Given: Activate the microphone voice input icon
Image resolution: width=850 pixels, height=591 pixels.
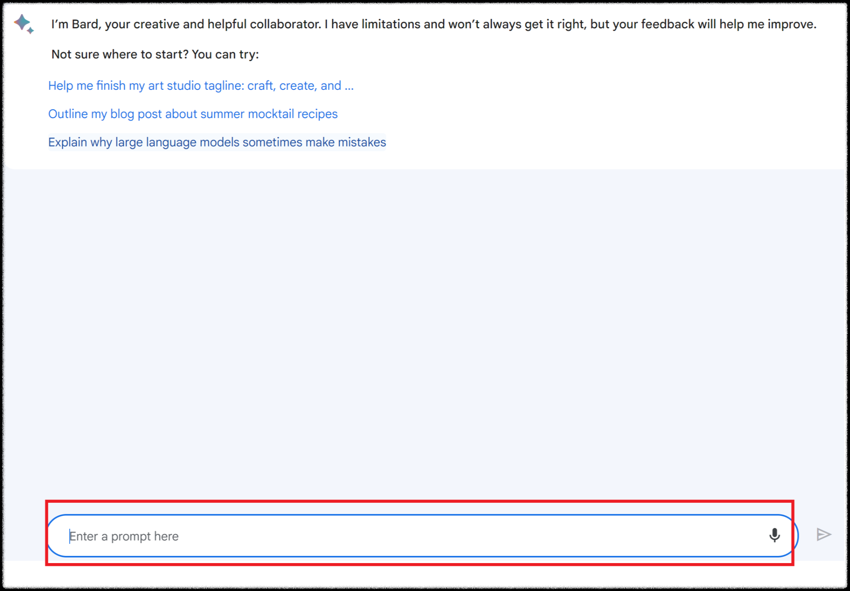Looking at the screenshot, I should pyautogui.click(x=774, y=535).
